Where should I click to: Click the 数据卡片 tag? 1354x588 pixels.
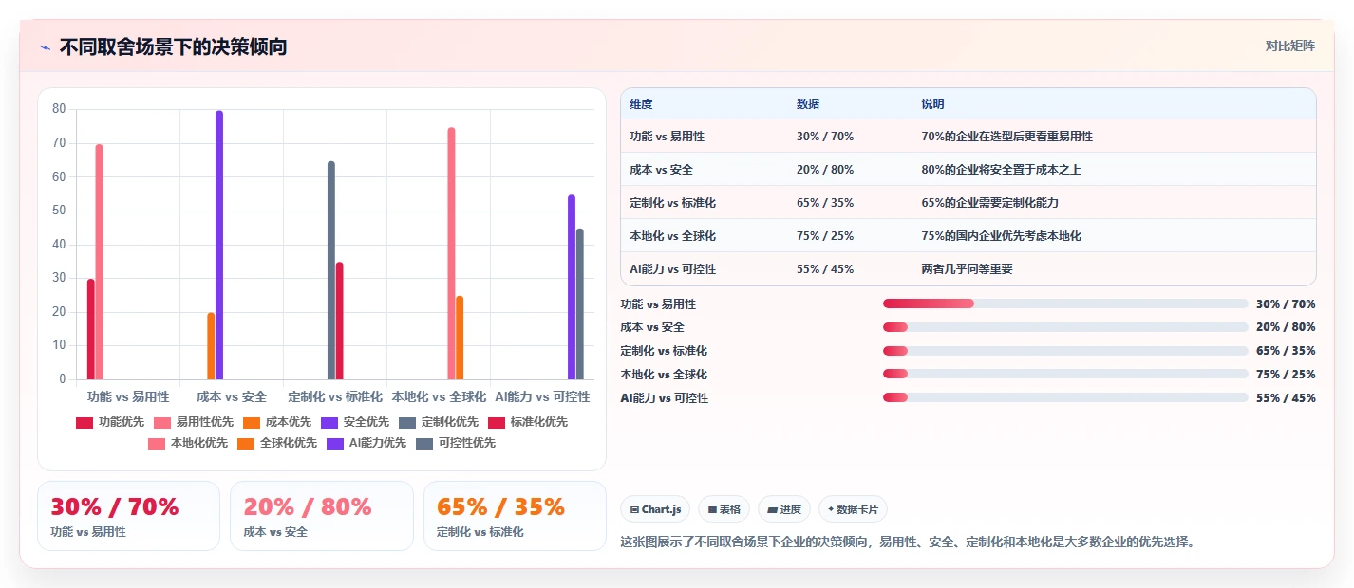coord(853,509)
